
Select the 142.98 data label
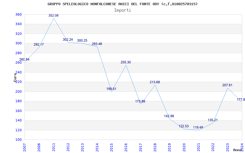coord(169,116)
